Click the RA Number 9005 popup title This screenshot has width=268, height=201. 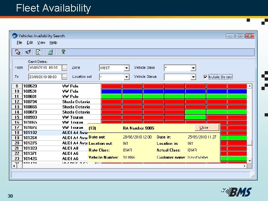pyautogui.click(x=138, y=128)
